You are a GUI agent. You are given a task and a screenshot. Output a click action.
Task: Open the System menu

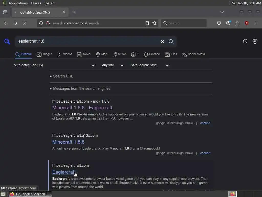[x=50, y=3]
